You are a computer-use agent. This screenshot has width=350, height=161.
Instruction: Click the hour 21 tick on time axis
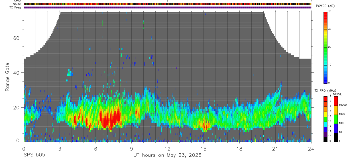pyautogui.click(x=275, y=149)
